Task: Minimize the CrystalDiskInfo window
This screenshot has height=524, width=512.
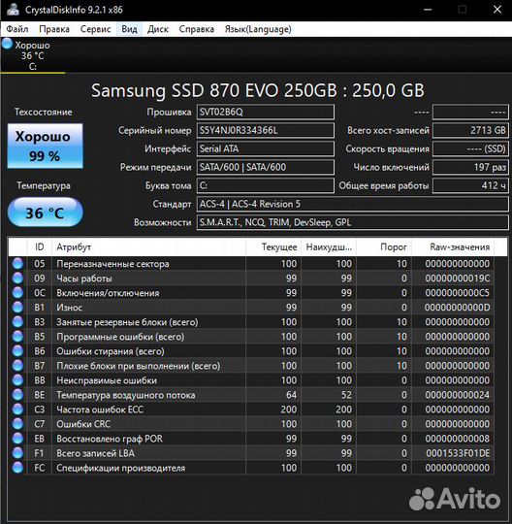Action: click(x=428, y=10)
